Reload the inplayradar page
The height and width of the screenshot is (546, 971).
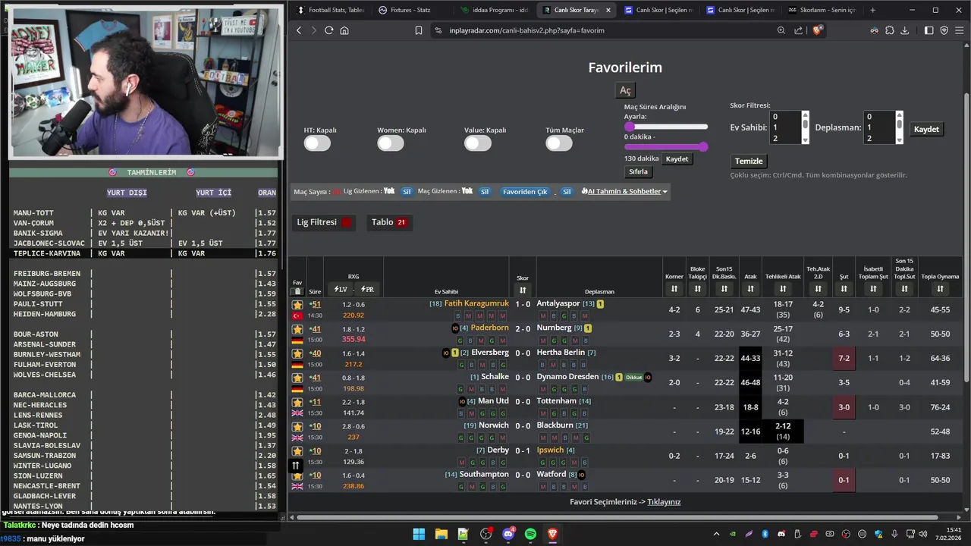point(328,30)
